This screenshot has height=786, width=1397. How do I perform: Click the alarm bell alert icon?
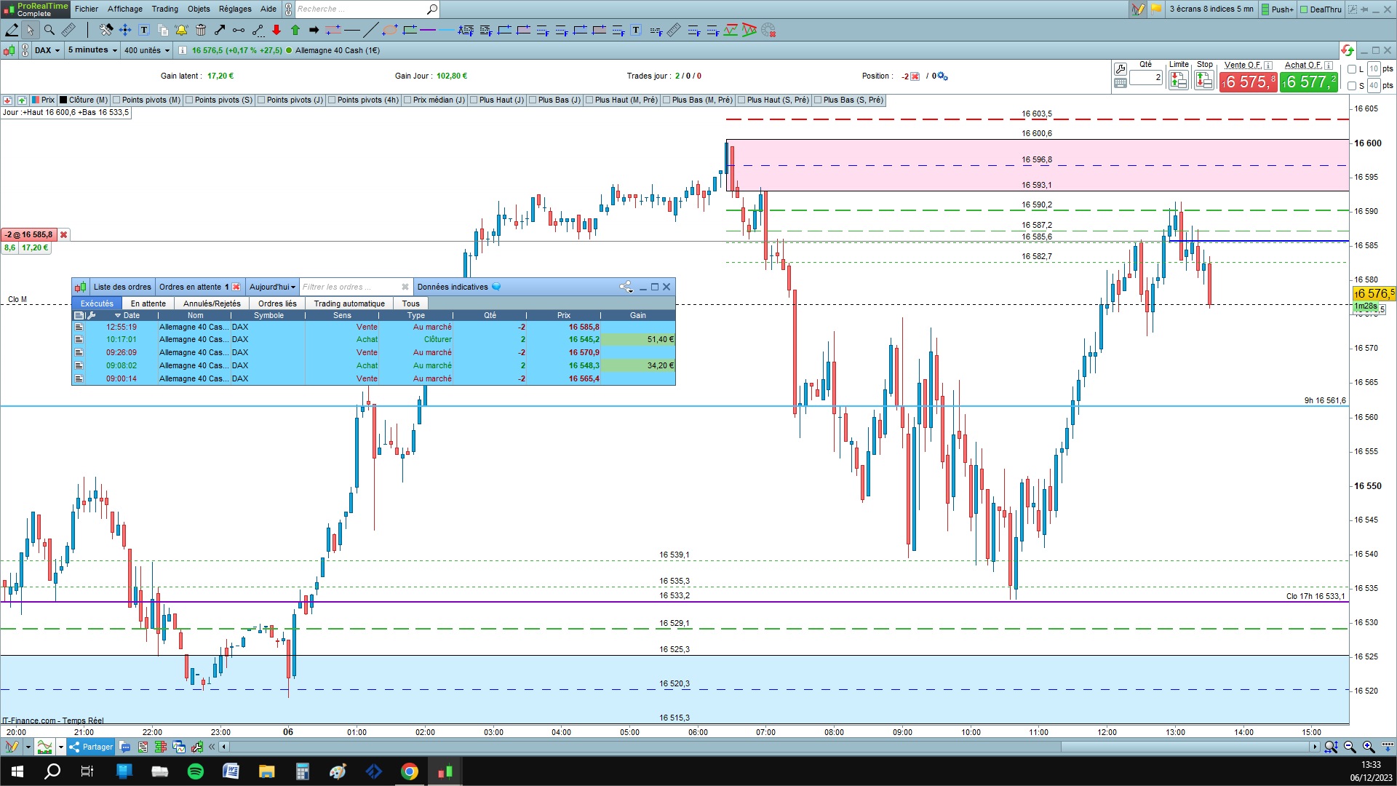[x=181, y=30]
